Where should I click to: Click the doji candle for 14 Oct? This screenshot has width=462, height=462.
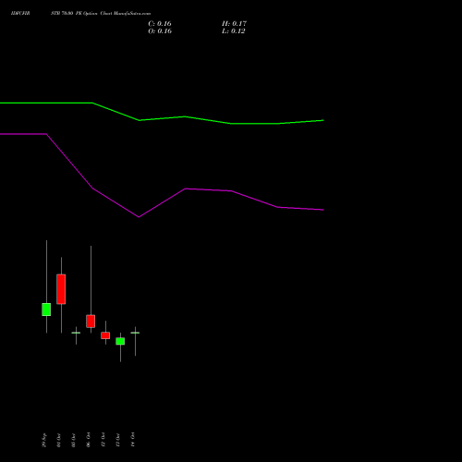pos(135,333)
